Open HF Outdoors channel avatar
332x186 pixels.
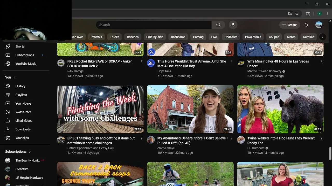[241, 140]
